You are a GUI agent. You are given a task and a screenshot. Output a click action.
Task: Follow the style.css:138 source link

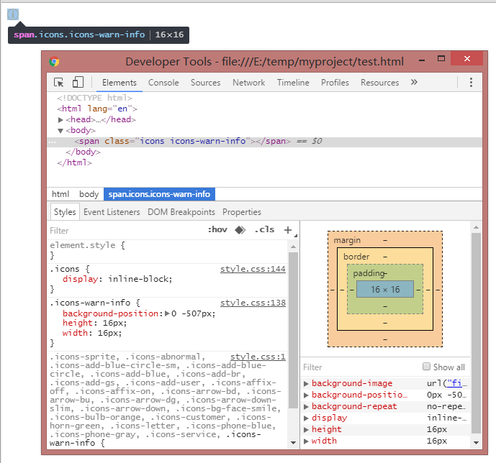253,303
